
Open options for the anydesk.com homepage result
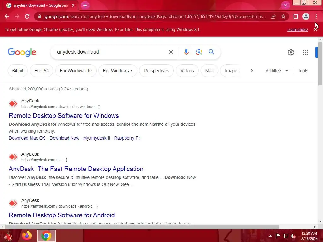pyautogui.click(x=66, y=160)
